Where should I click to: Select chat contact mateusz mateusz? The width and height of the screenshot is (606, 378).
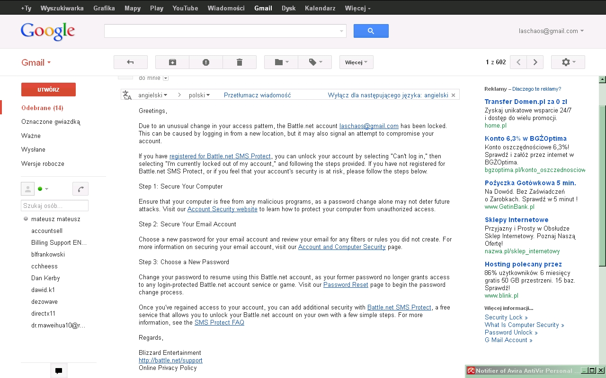(56, 219)
